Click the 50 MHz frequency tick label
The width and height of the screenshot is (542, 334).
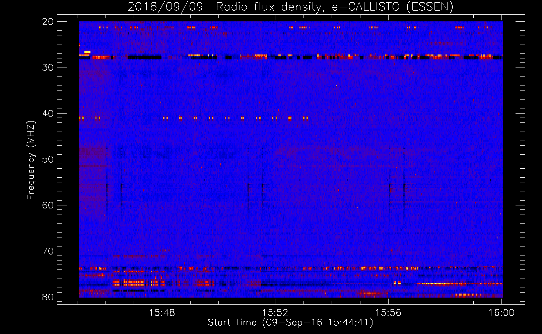[x=48, y=159]
